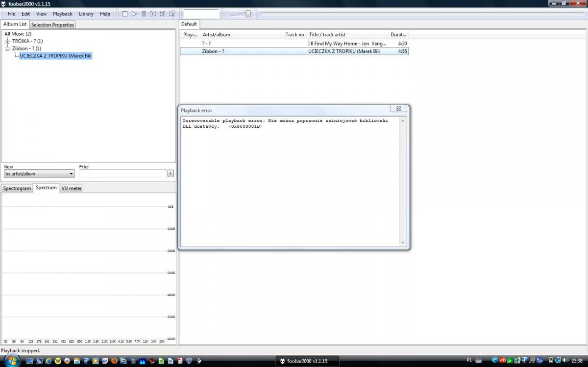Click the Random playback button
The height and width of the screenshot is (367, 588).
[x=172, y=14]
